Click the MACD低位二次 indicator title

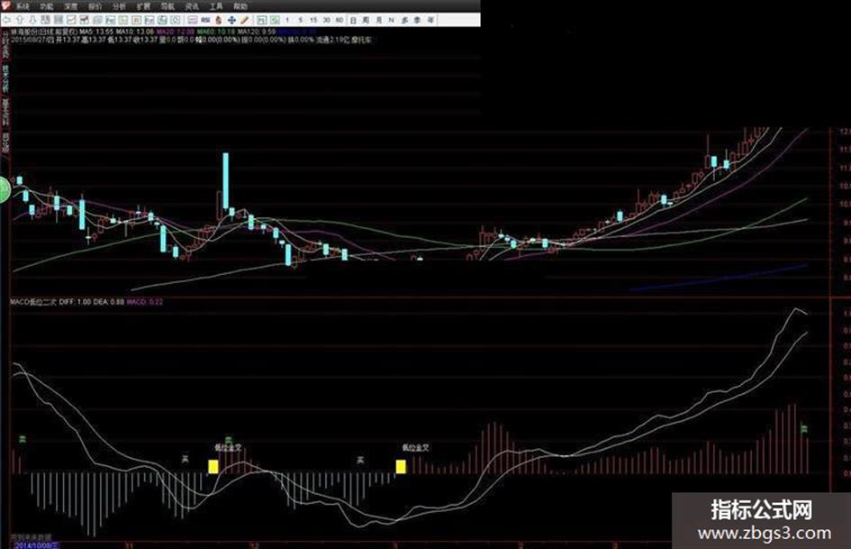pos(33,302)
